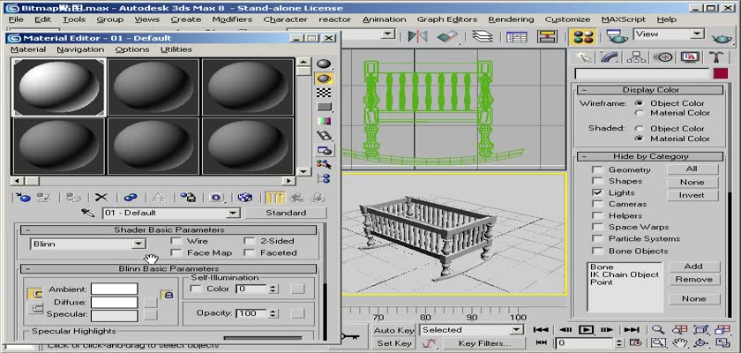741x353 pixels.
Task: Toggle Show End Result icon
Action: pyautogui.click(x=274, y=197)
